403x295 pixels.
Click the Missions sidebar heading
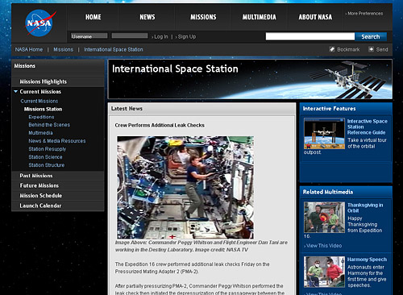click(x=25, y=66)
